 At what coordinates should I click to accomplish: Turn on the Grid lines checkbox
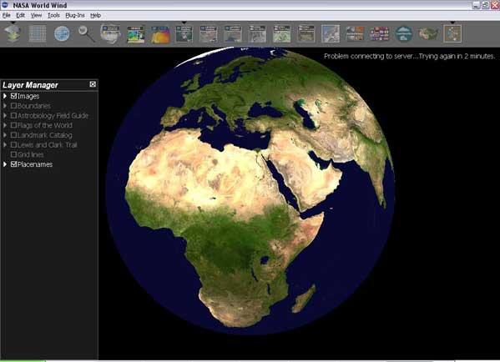point(13,154)
